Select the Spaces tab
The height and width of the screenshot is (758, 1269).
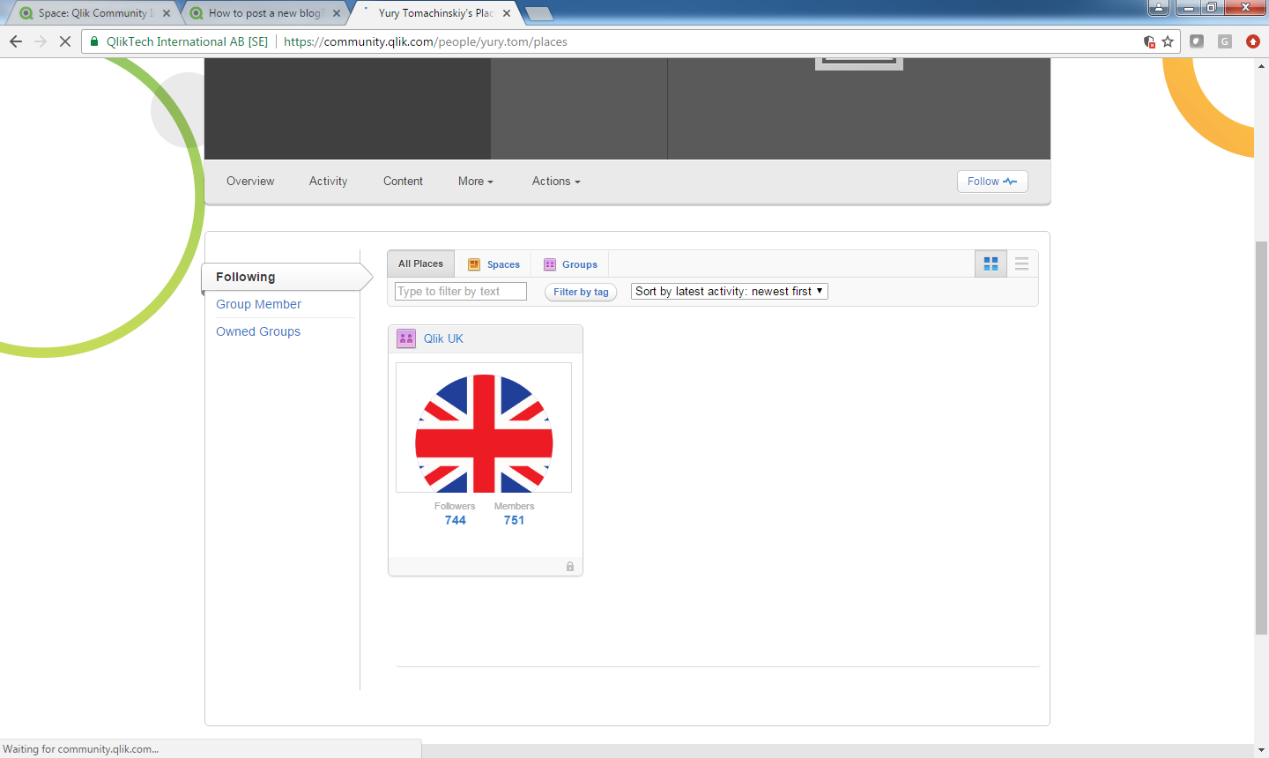pyautogui.click(x=493, y=264)
